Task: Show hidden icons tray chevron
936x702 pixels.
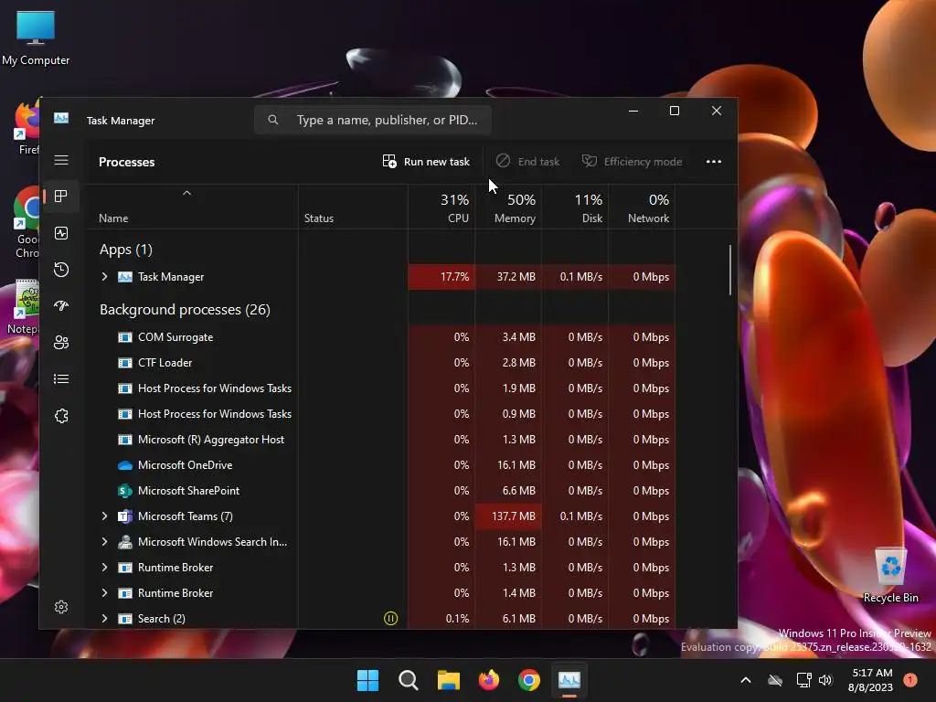Action: point(746,680)
